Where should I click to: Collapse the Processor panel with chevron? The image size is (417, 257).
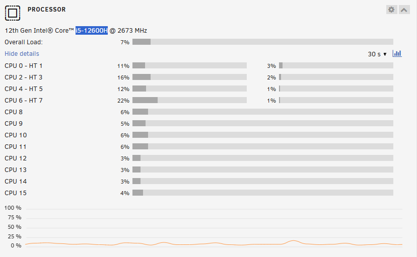[x=404, y=10]
